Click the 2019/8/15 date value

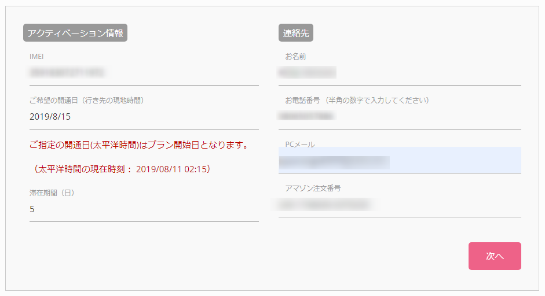[x=50, y=117]
